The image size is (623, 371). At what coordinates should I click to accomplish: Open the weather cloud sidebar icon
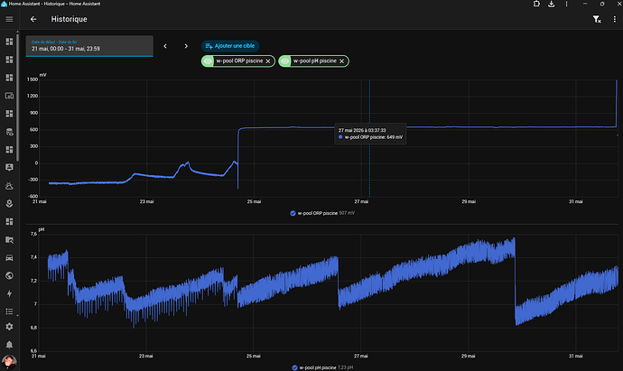click(9, 186)
